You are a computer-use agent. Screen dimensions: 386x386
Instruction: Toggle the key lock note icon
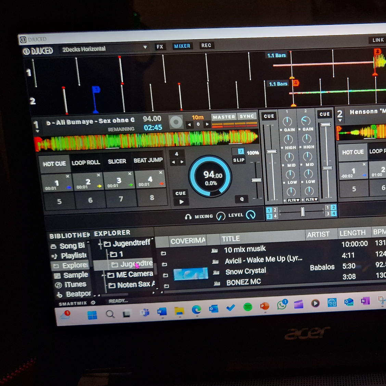tap(241, 151)
